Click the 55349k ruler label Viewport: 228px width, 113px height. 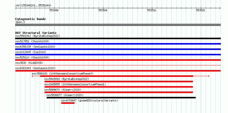[54, 10]
